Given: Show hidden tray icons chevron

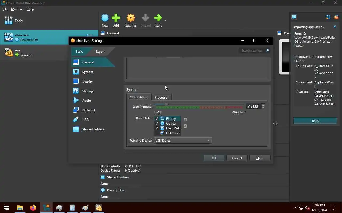Looking at the screenshot, I should [x=295, y=208].
